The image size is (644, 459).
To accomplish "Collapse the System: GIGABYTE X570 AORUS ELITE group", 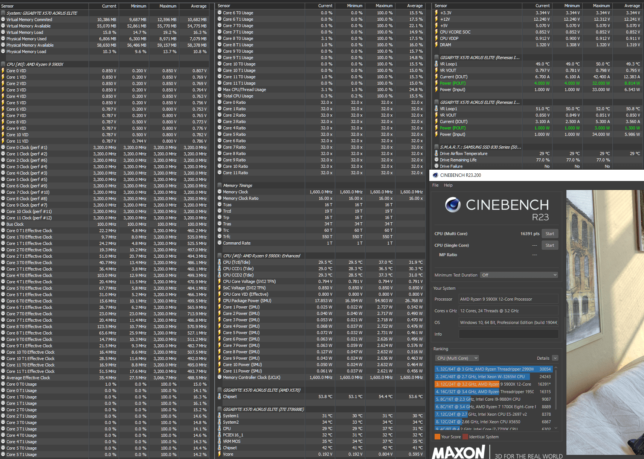I will click(3, 13).
